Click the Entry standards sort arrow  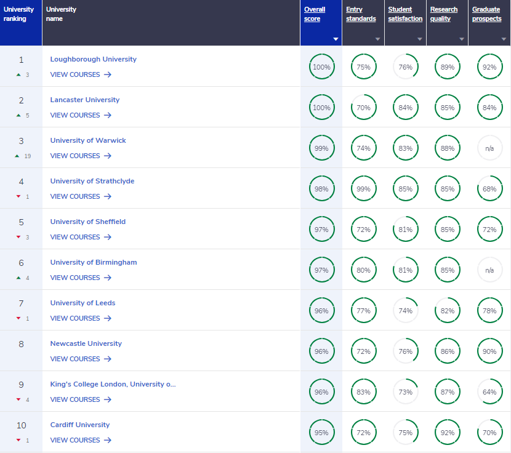(378, 39)
